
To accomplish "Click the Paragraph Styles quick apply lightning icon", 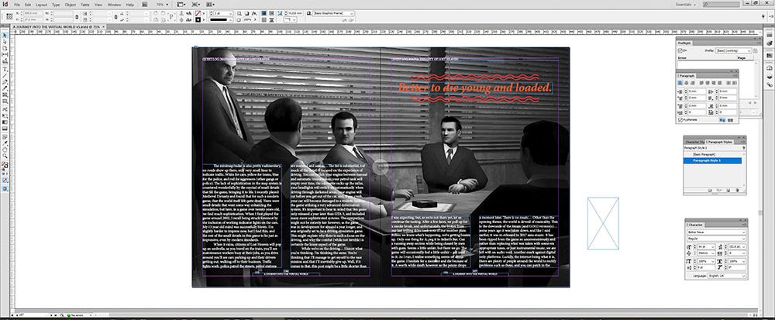I will pos(744,148).
